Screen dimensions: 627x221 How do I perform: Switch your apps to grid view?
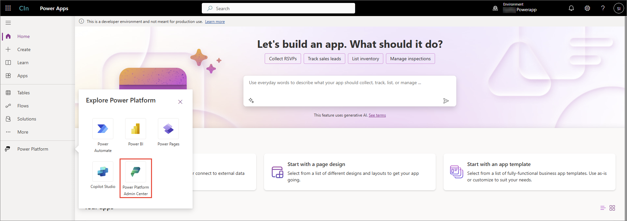[x=612, y=208]
